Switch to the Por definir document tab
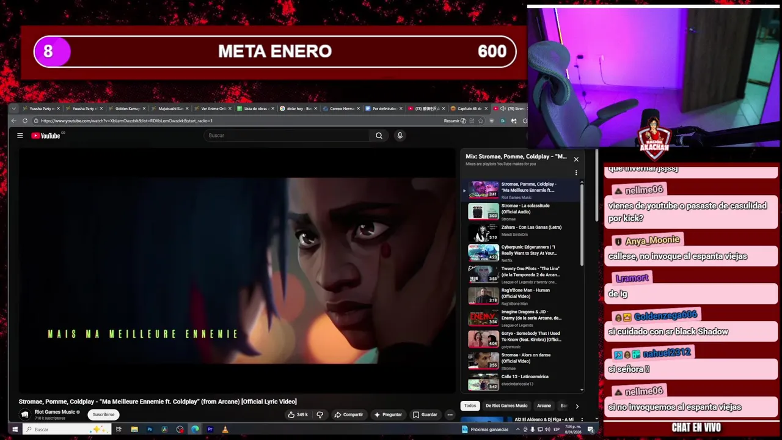The height and width of the screenshot is (440, 782). tap(384, 109)
